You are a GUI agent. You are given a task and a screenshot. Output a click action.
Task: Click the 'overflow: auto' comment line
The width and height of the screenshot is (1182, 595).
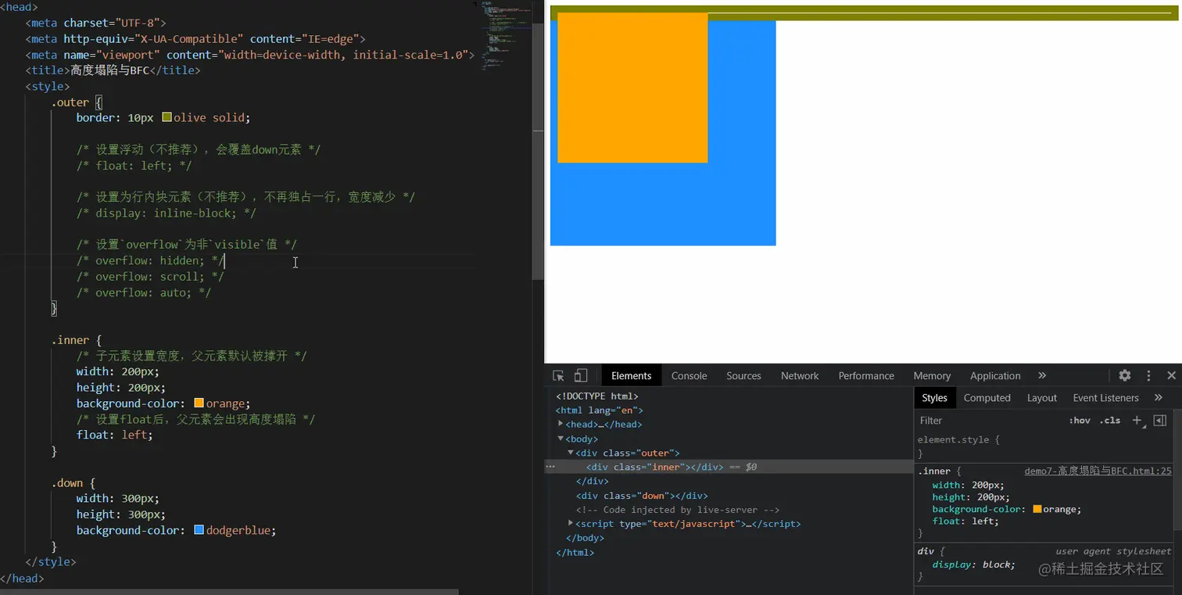(144, 292)
